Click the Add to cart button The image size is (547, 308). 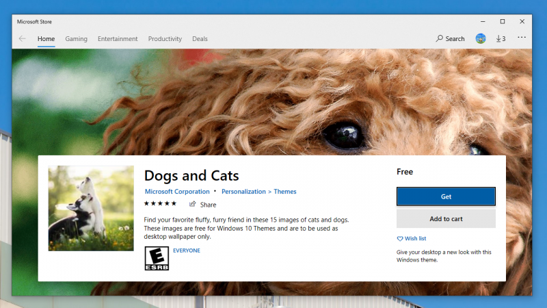pos(446,218)
